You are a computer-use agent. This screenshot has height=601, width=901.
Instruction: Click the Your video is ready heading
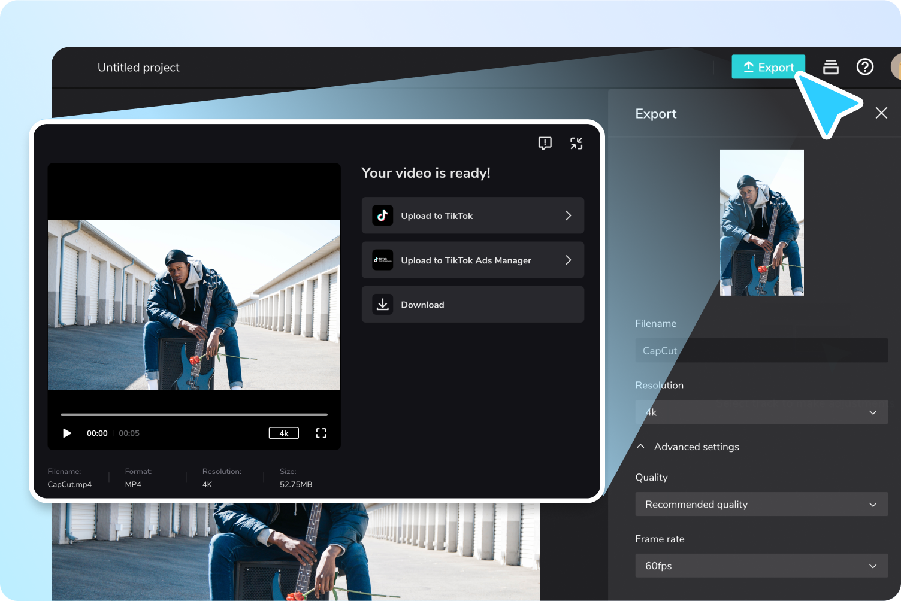pyautogui.click(x=426, y=173)
